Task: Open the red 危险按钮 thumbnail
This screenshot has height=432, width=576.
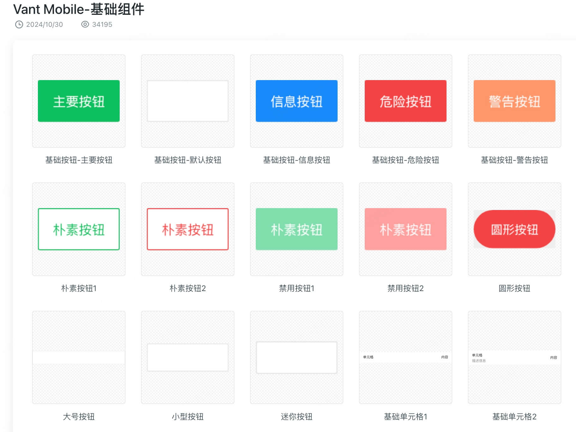Action: [405, 101]
